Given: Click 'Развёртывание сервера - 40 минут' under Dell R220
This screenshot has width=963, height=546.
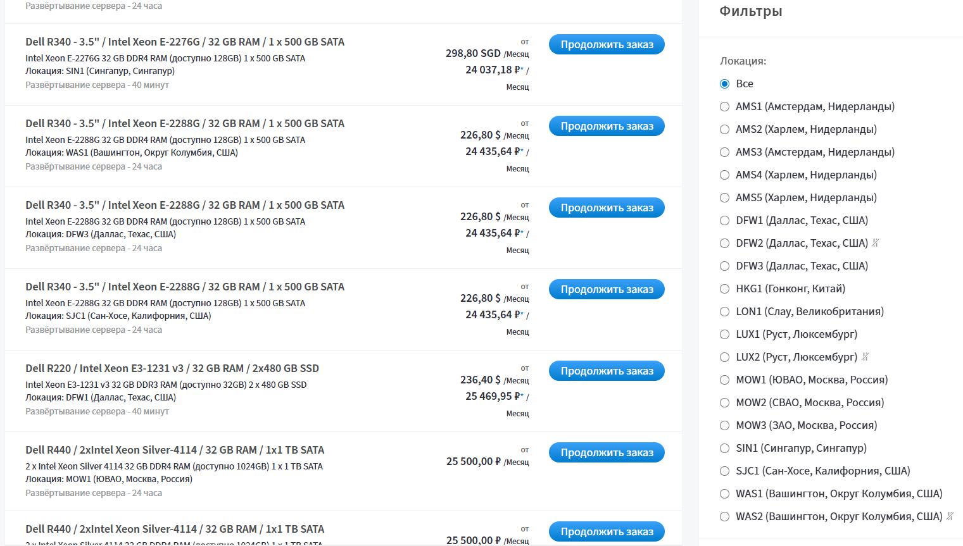Looking at the screenshot, I should [x=97, y=411].
